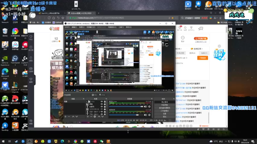Image resolution: width=257 pixels, height=144 pixels.
Task: Pop out the sources dock panel
Action: point(106,99)
